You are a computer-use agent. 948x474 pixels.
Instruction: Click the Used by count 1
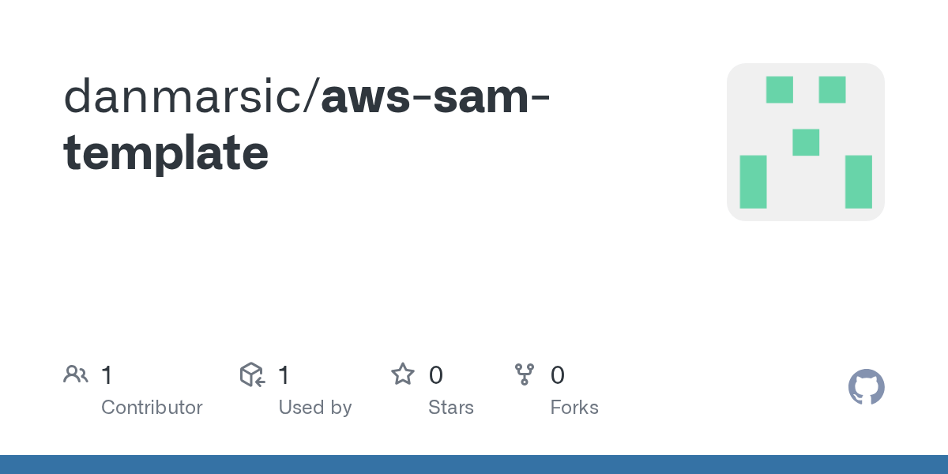(284, 375)
